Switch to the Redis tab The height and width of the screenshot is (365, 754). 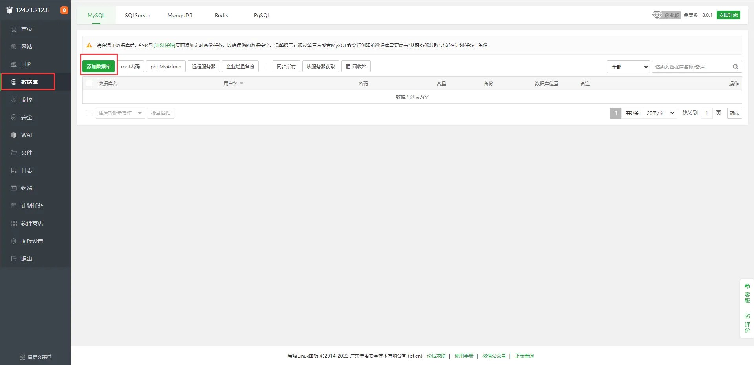tap(221, 15)
